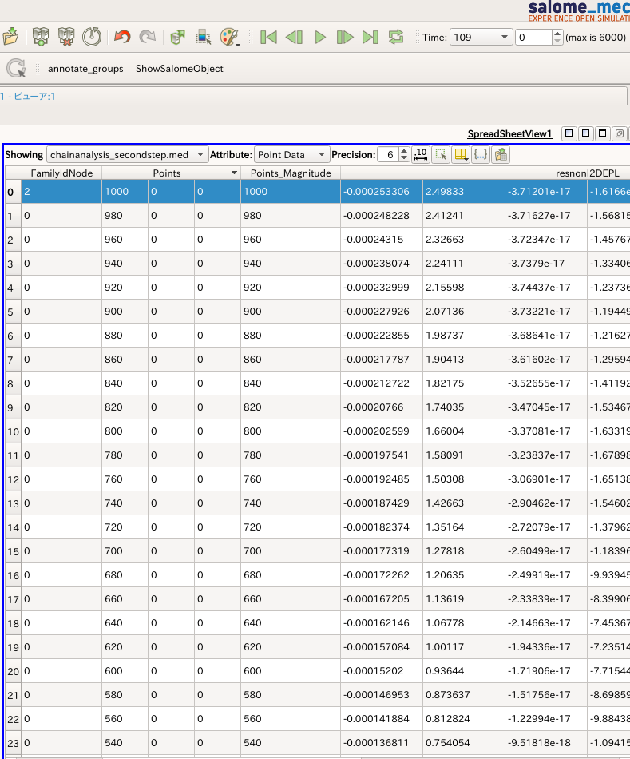Maximize the SpreadSheetView1 frame
The width and height of the screenshot is (630, 759).
[602, 133]
